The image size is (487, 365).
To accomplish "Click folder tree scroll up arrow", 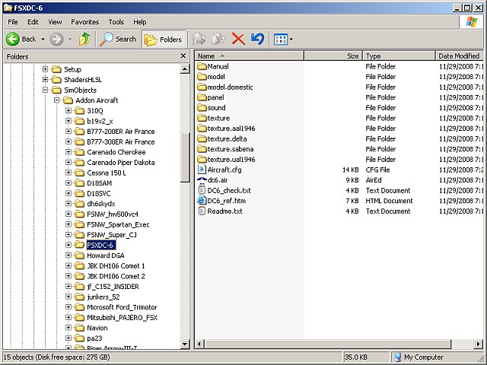I will tap(185, 68).
